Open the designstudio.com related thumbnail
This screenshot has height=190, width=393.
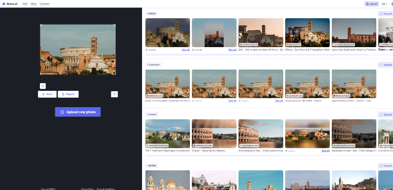pos(214,133)
